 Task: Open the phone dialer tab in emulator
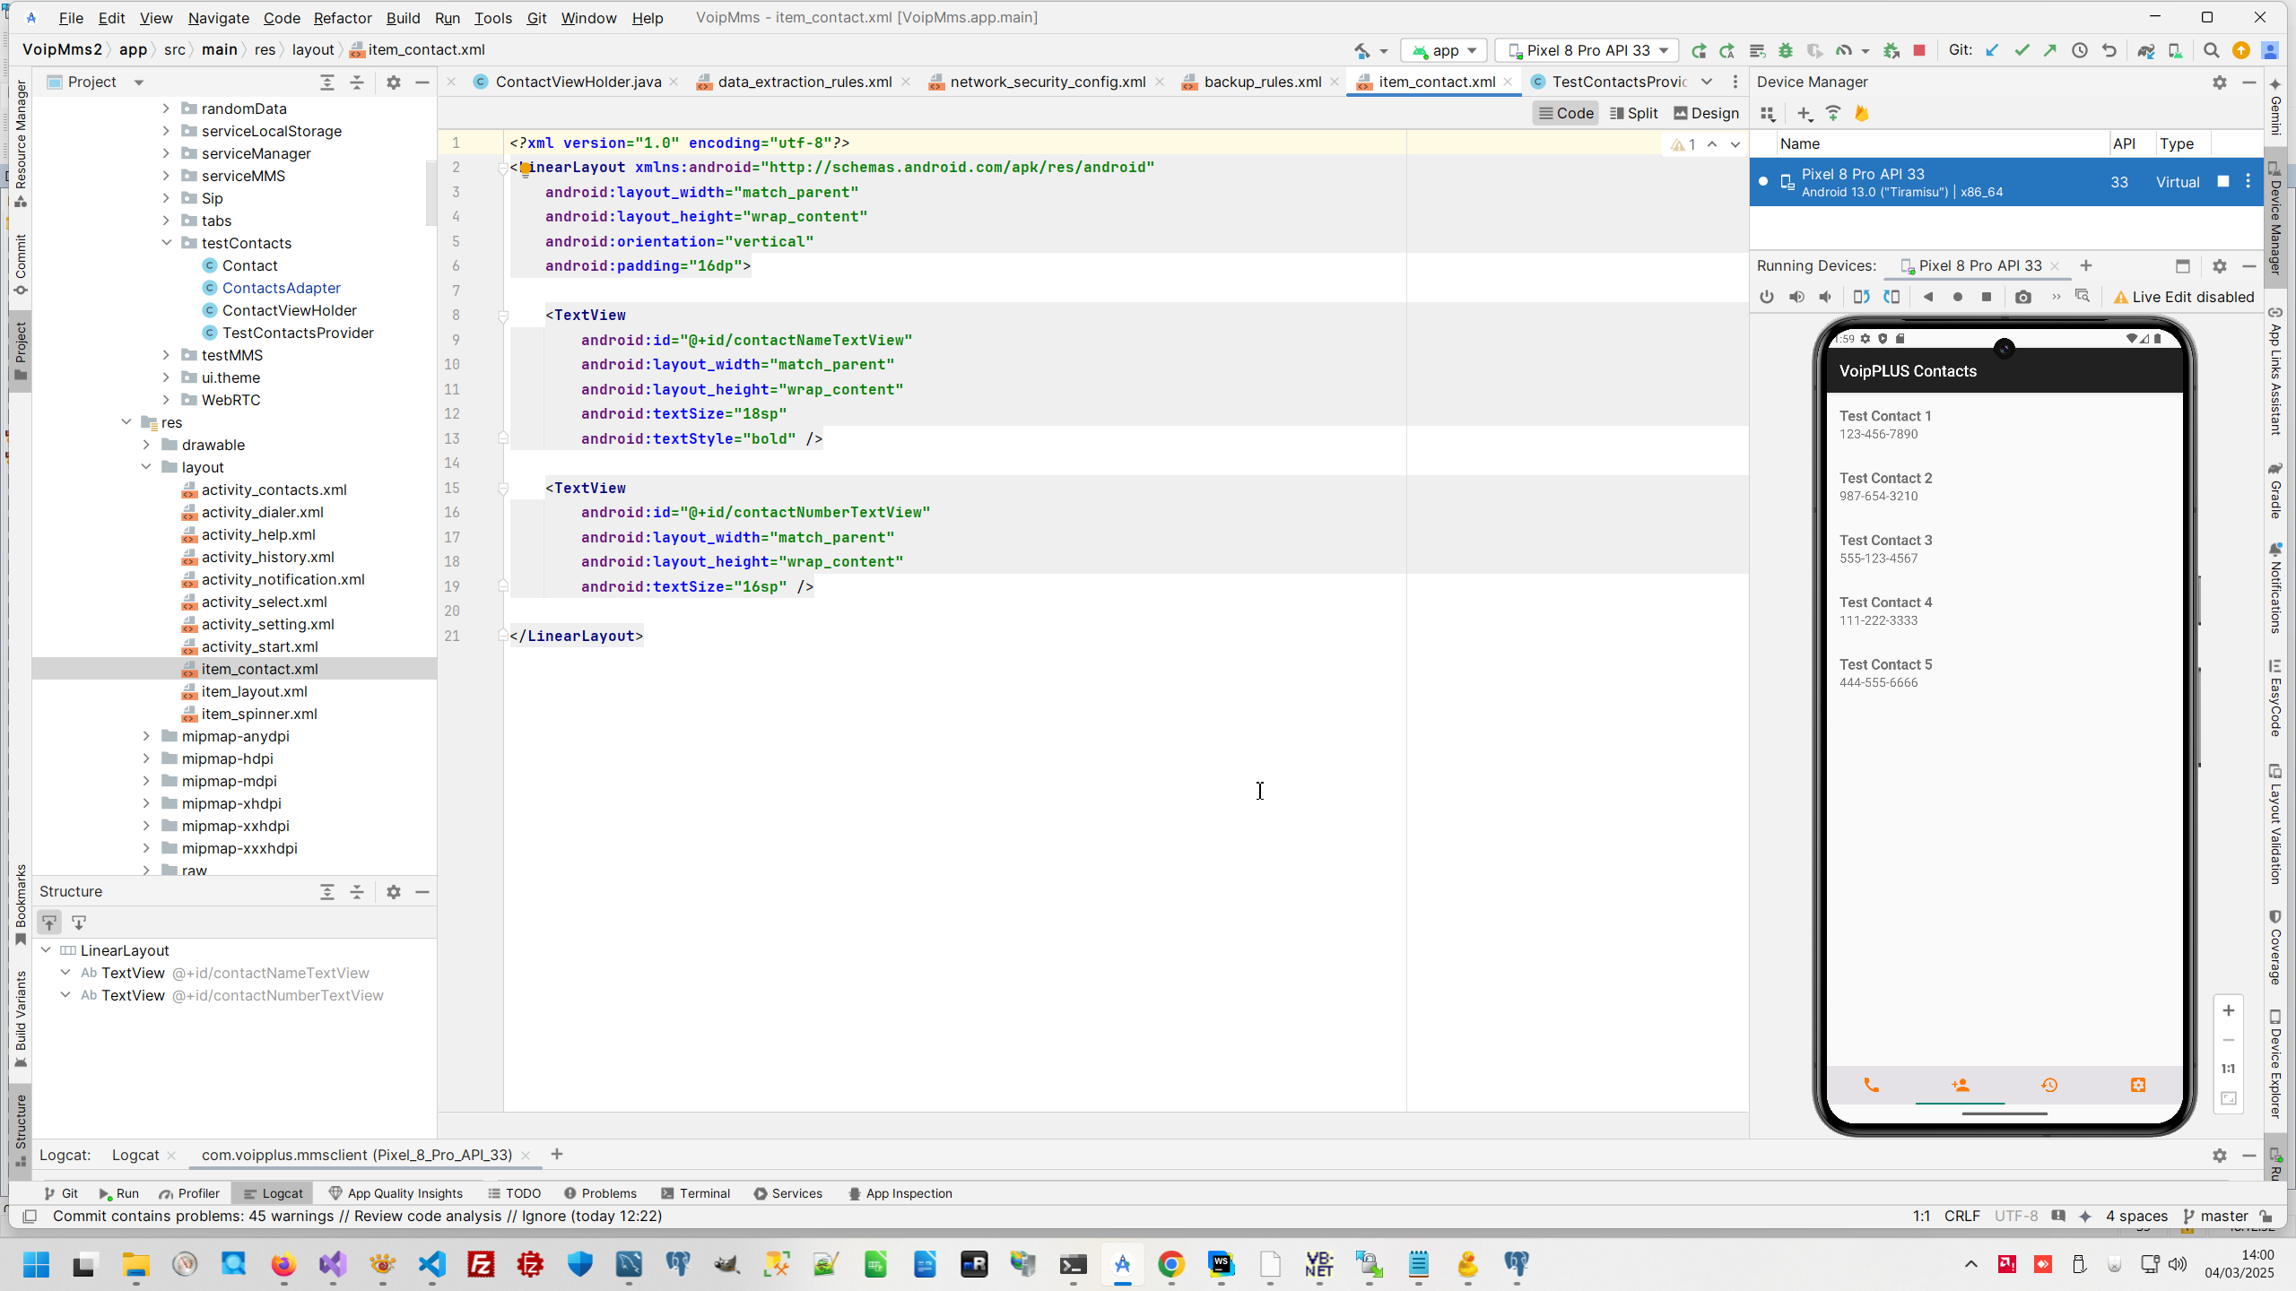pos(1871,1085)
